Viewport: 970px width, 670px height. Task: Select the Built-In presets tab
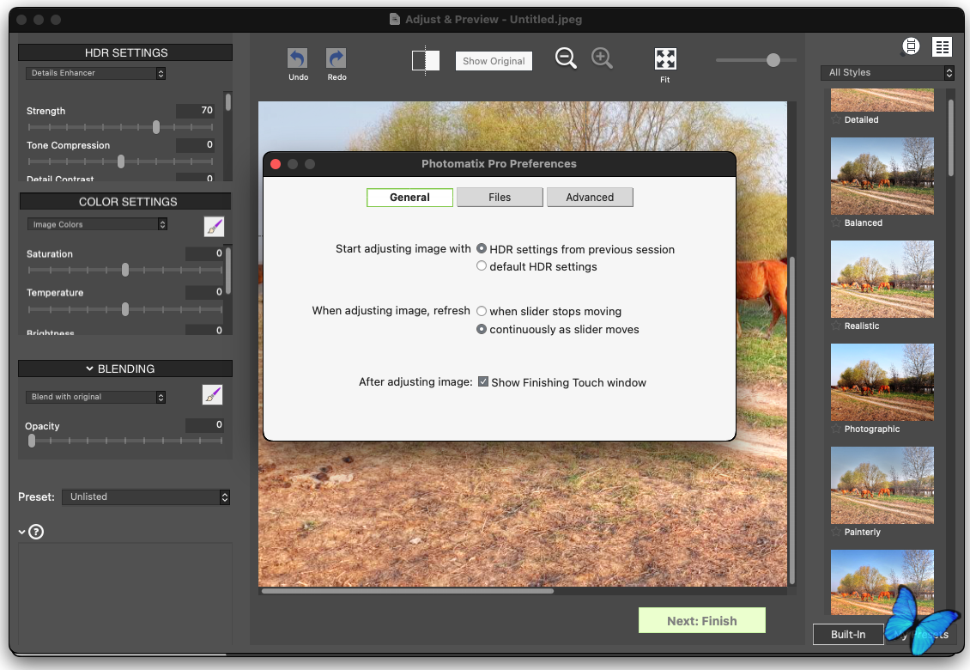point(848,634)
